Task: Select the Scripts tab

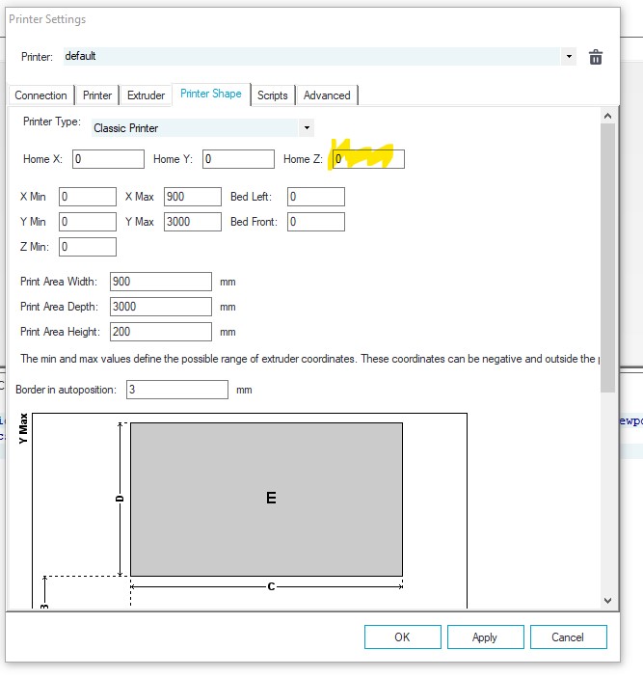Action: click(x=273, y=95)
